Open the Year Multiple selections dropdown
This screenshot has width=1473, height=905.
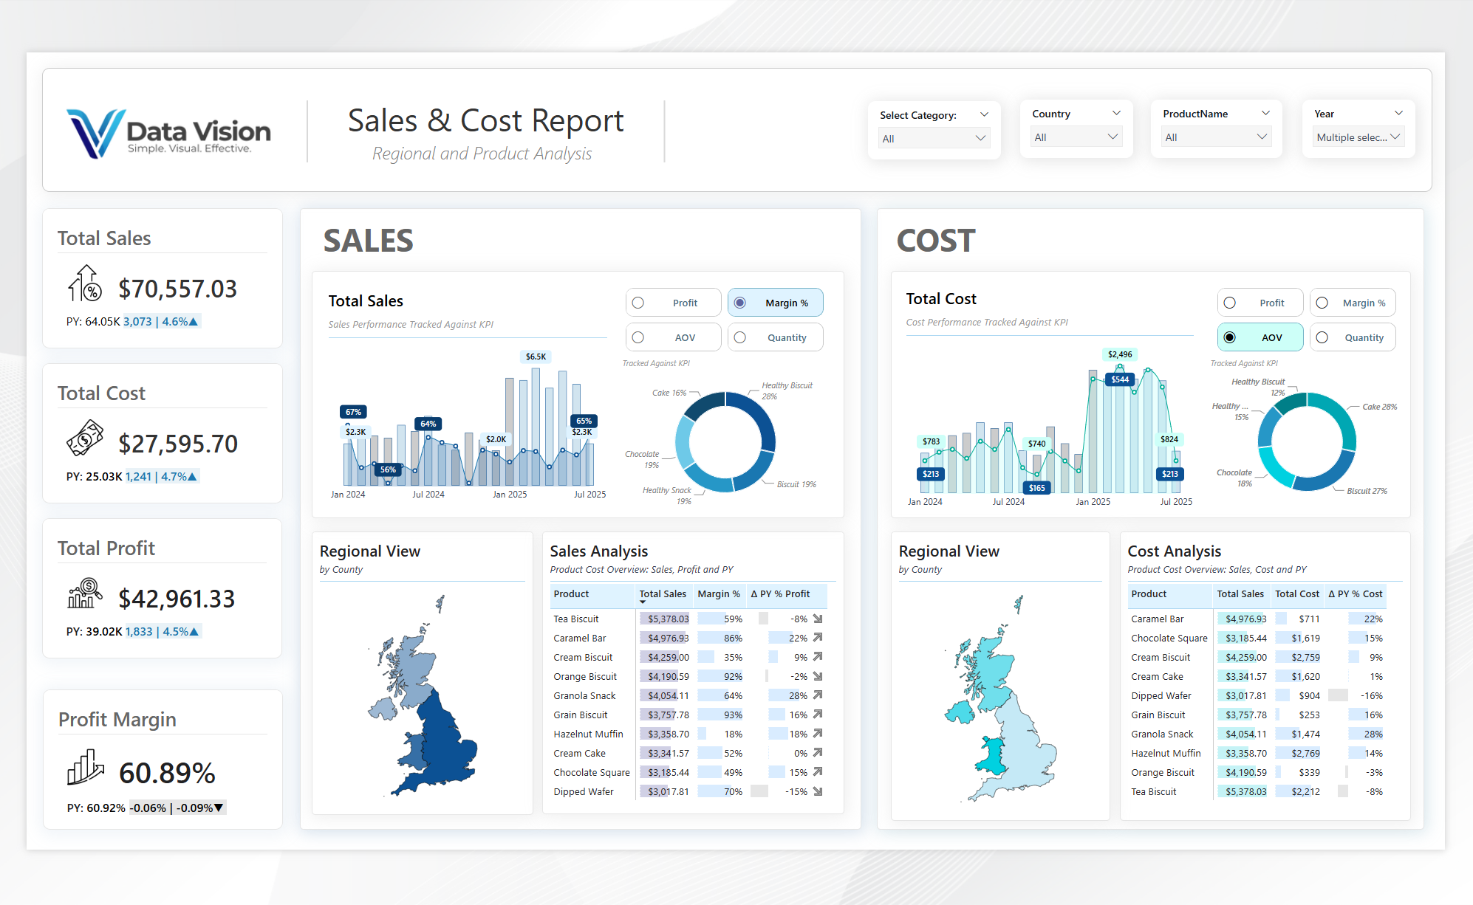point(1358,137)
